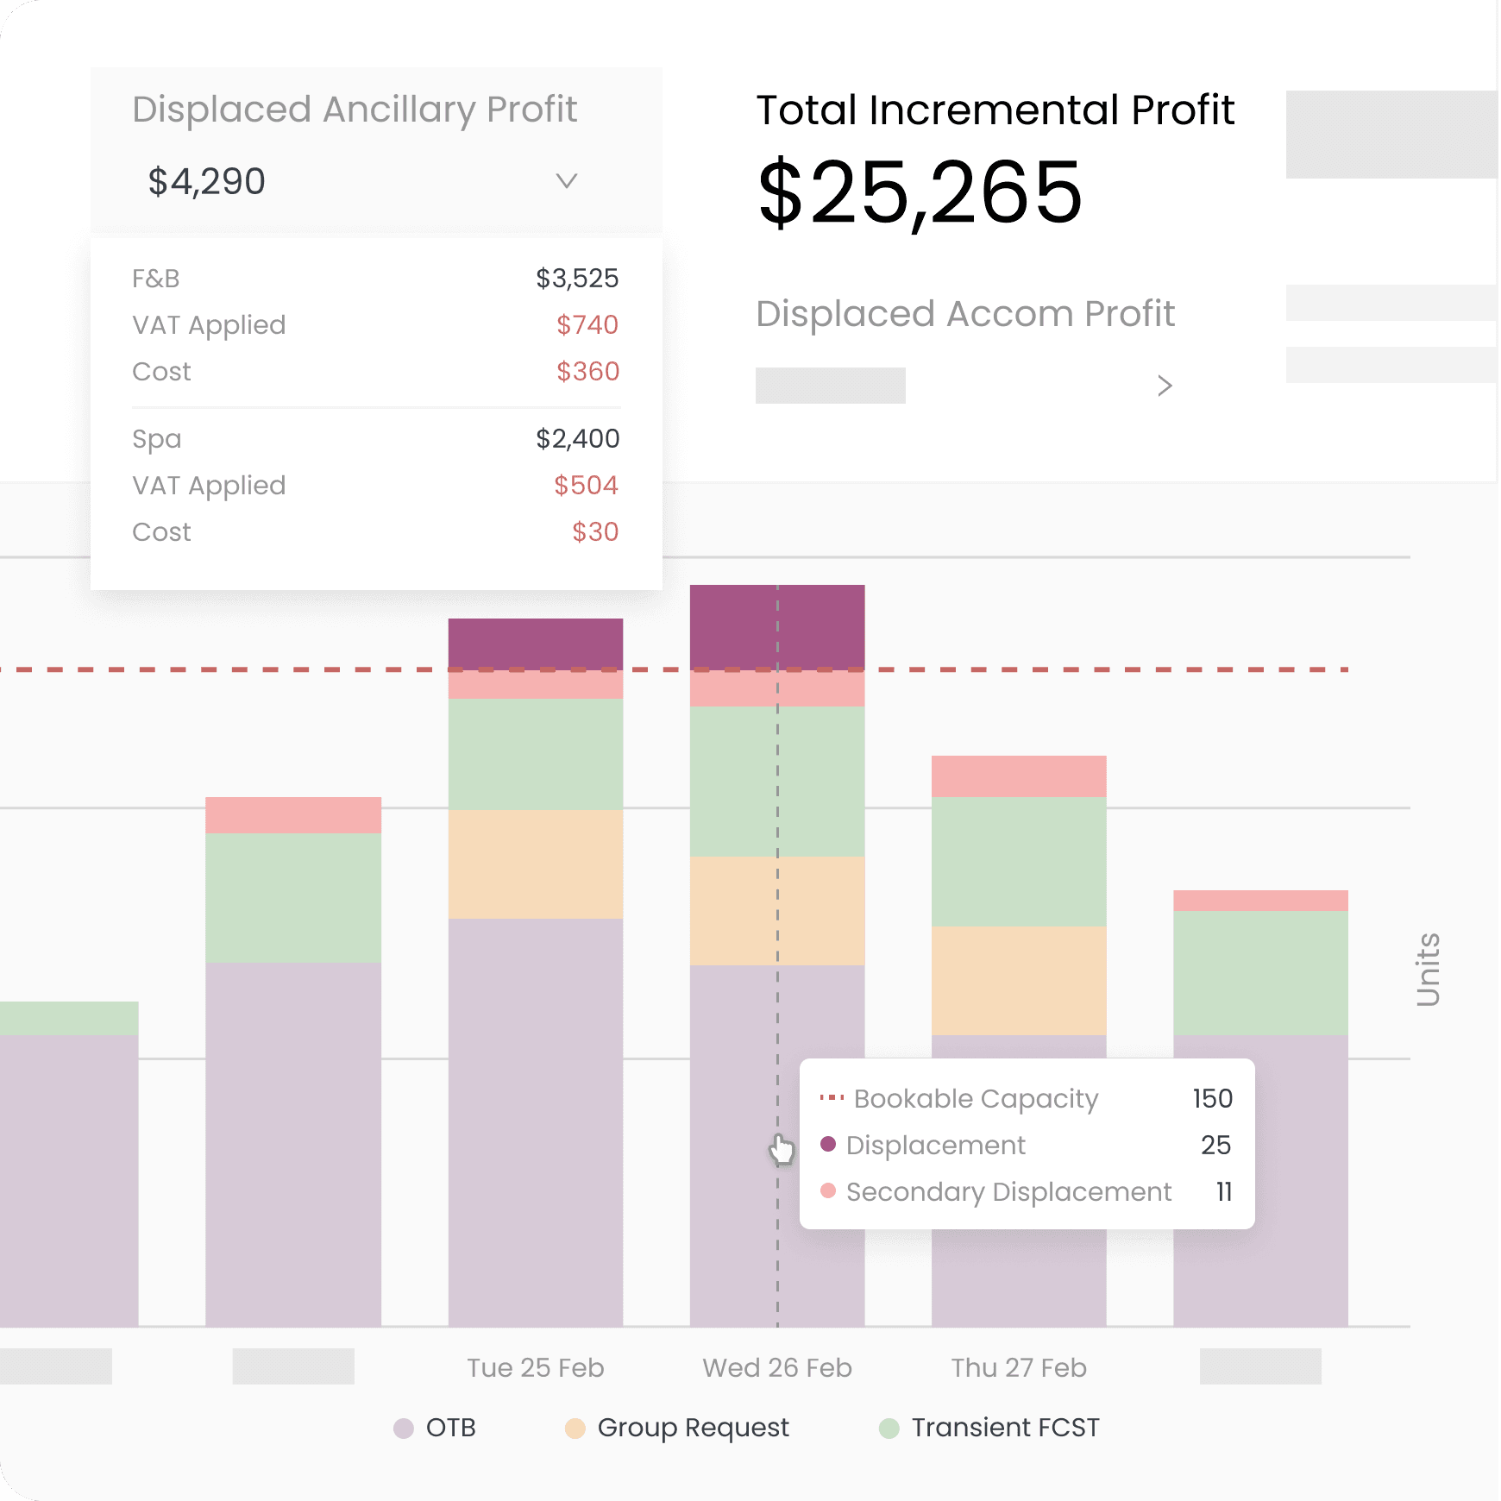The image size is (1501, 1501).
Task: Collapse the Displaced Ancillary Profit dropdown
Action: tap(566, 182)
